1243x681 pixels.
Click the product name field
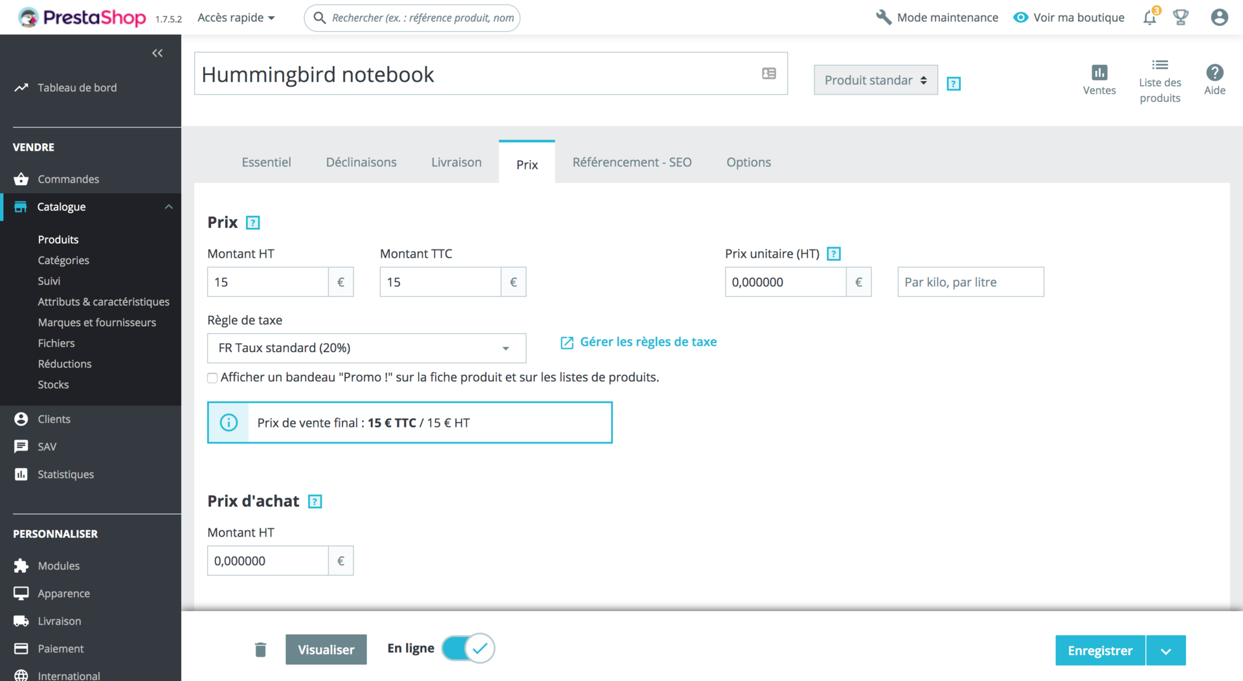[x=491, y=74]
